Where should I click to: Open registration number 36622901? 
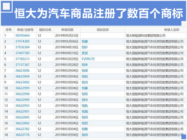coord(22,111)
